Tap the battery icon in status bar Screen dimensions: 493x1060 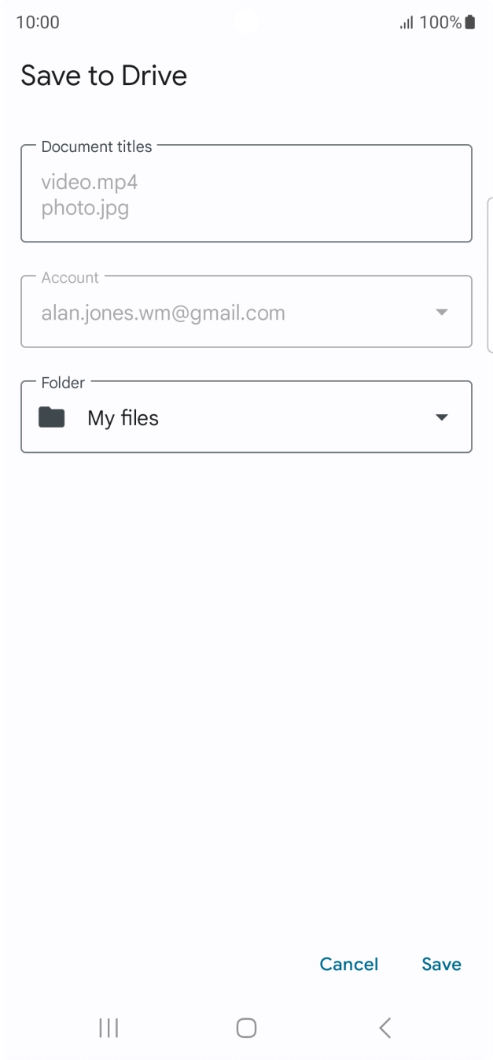click(470, 22)
